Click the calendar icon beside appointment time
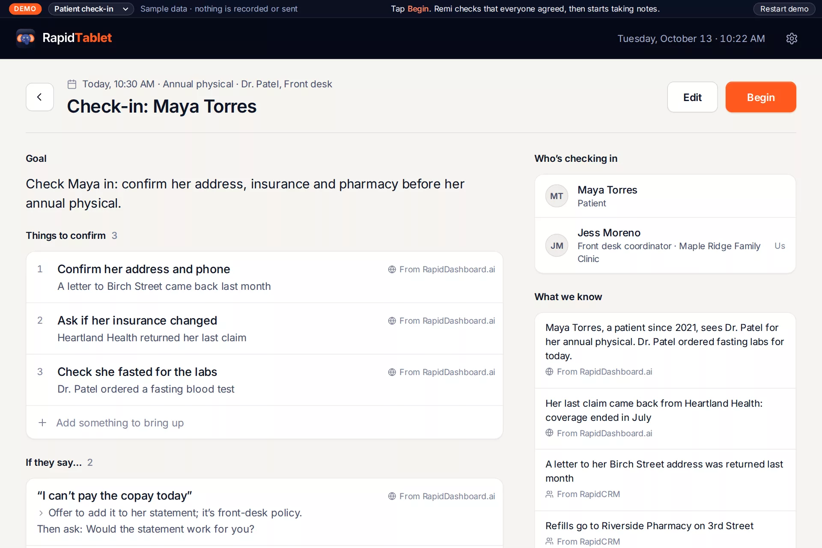The height and width of the screenshot is (548, 822). click(72, 84)
